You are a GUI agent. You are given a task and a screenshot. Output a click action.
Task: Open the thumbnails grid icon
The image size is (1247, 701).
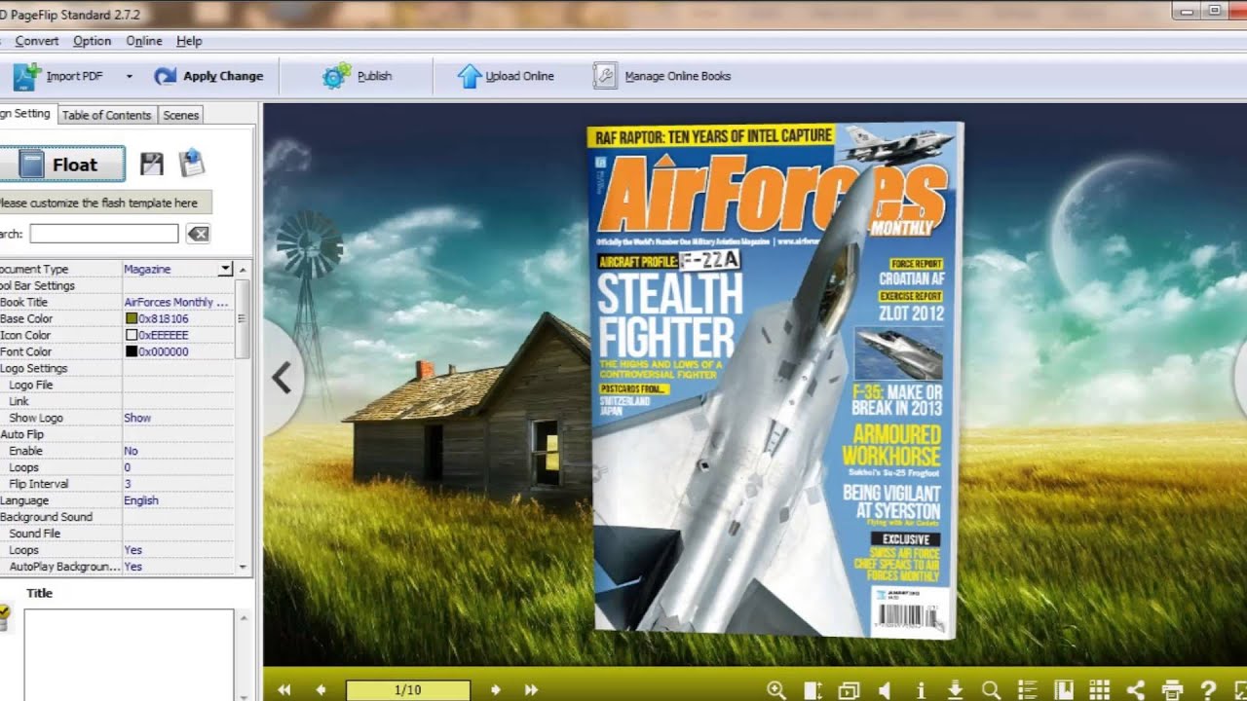(x=1100, y=690)
